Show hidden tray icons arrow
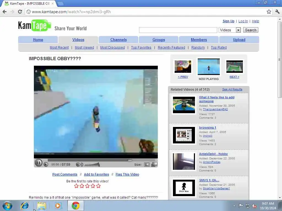Viewport: 282px width, 211px height. pyautogui.click(x=234, y=206)
